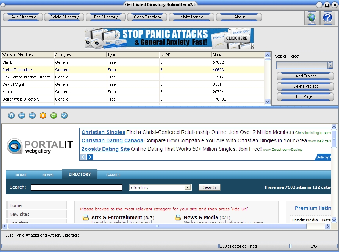Sort by the Category column header
339x252 pixels.
[x=80, y=55]
